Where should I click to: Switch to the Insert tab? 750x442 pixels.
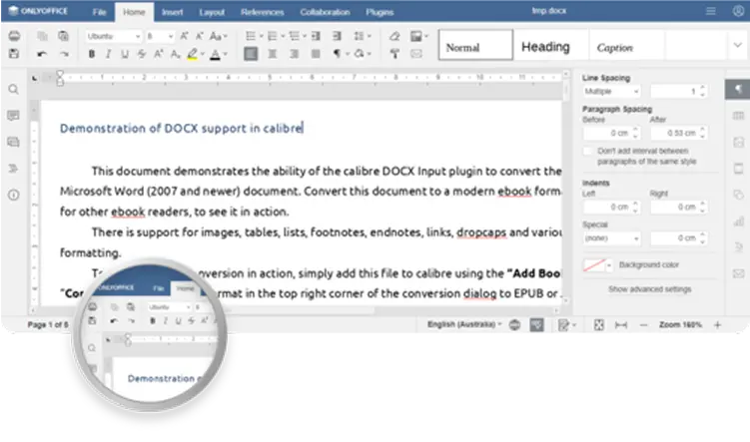pos(172,12)
